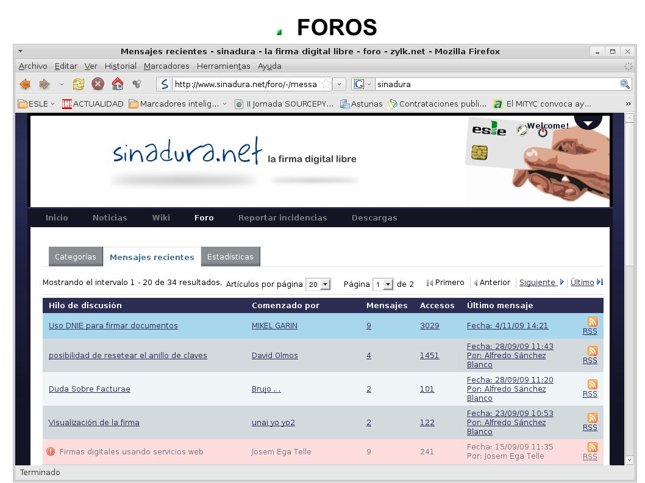
Task: Click the access count 3029
Action: pos(429,326)
